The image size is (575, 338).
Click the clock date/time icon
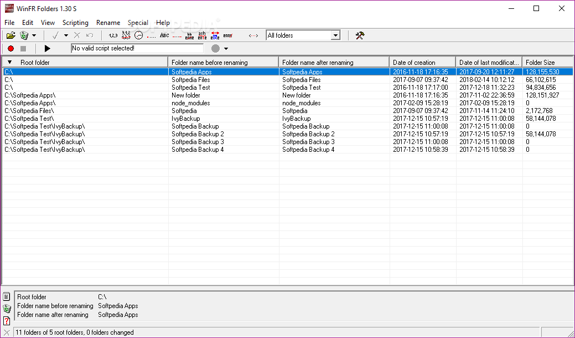click(x=138, y=35)
